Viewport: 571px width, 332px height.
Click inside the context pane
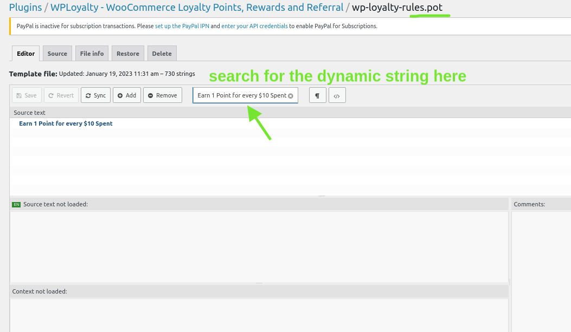[259, 315]
